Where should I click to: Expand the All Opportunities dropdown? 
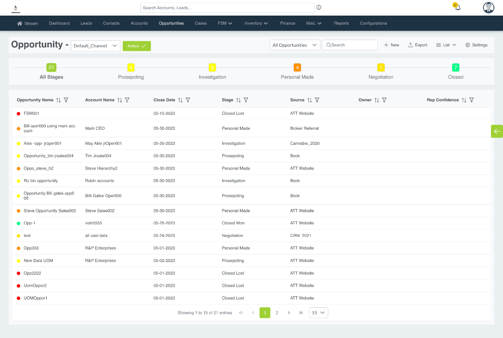(x=295, y=45)
